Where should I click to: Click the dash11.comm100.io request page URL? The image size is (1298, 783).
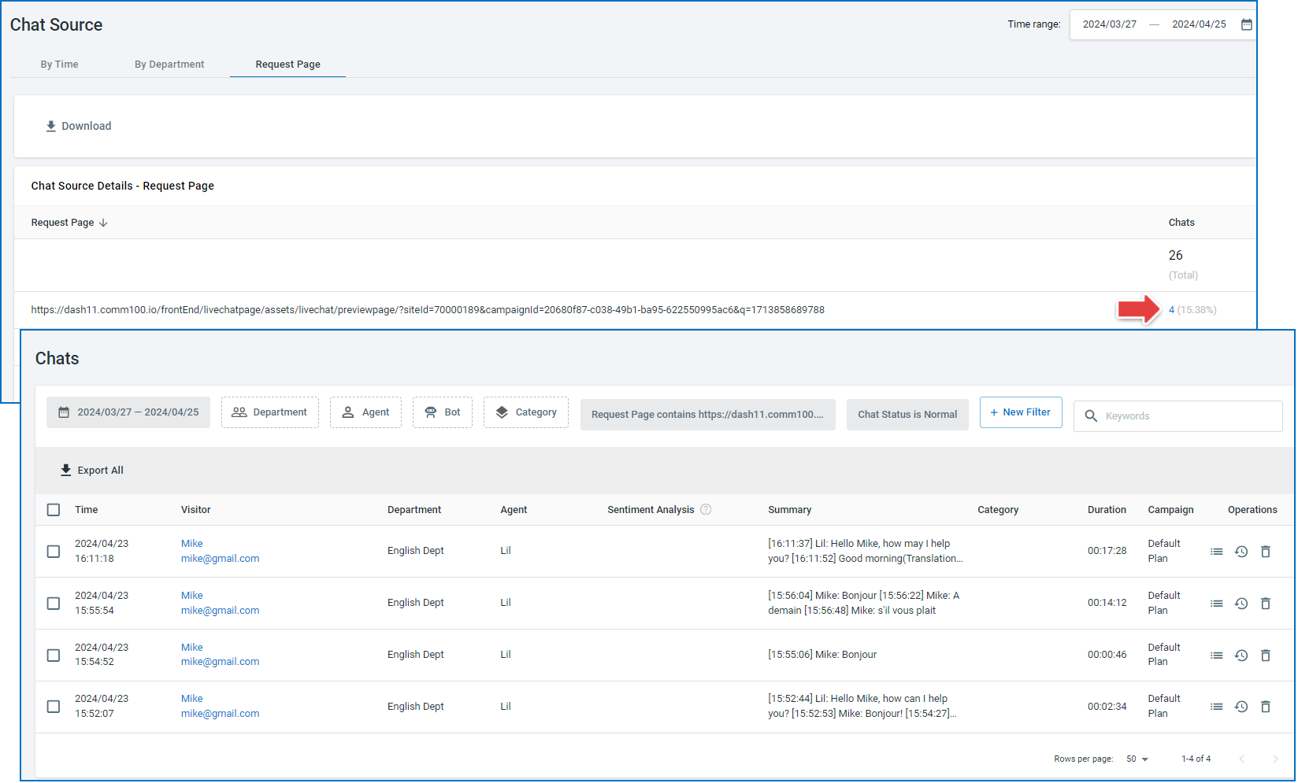428,310
